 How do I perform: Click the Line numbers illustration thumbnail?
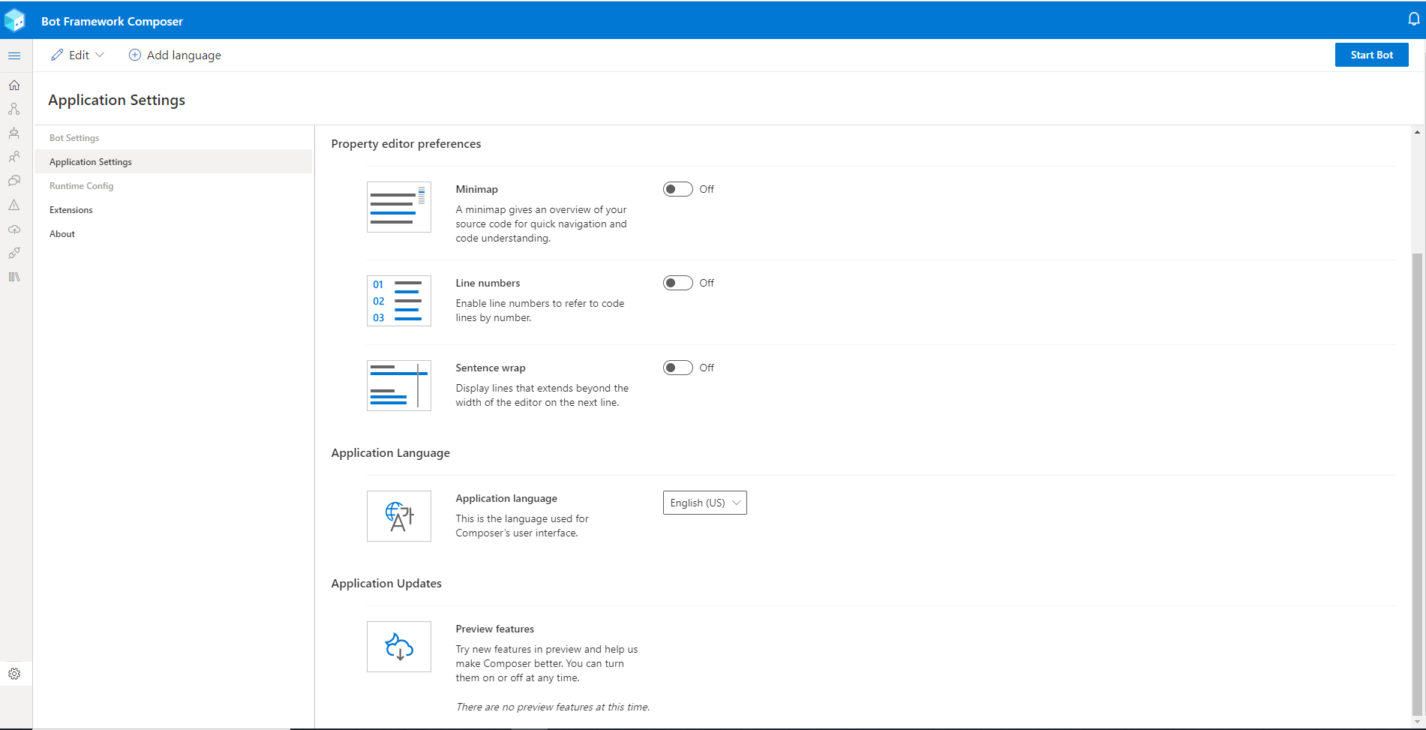(x=399, y=301)
